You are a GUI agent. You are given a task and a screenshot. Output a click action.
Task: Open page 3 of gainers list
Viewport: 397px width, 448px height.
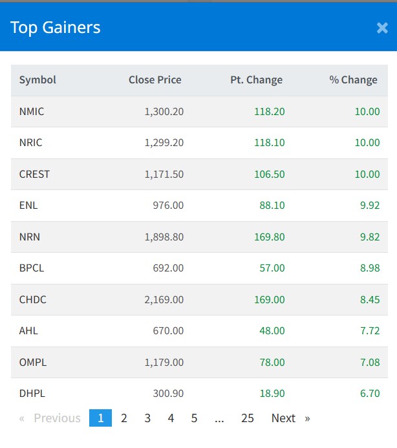[147, 418]
